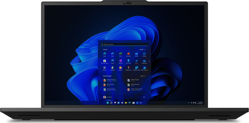Open the Fabrikam Proposal recommended document
This screenshot has height=123, width=249.
[x=134, y=80]
